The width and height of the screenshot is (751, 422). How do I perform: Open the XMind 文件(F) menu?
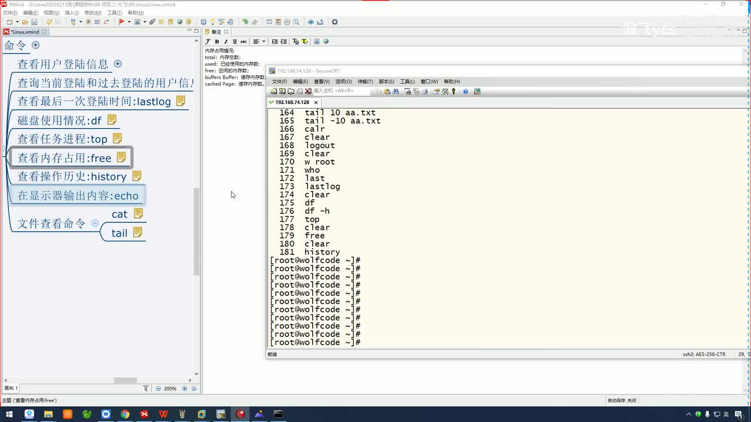pos(10,12)
